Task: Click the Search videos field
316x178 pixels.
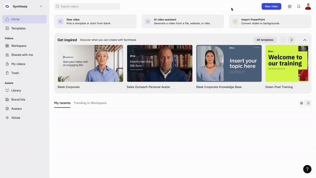Action: pyautogui.click(x=87, y=6)
